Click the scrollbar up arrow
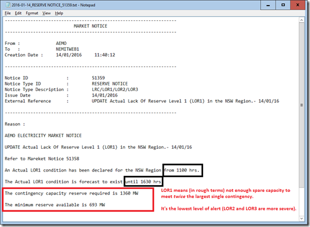This screenshot has height=227, width=310. pos(301,20)
